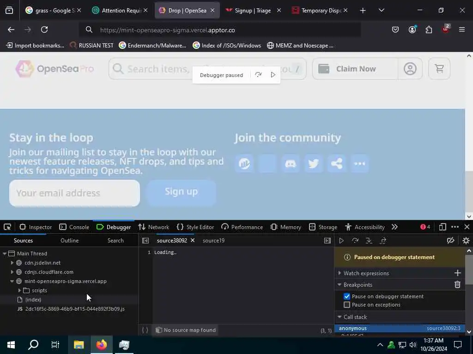Enable Pause on exceptions checkbox
Image resolution: width=473 pixels, height=354 pixels.
(347, 305)
